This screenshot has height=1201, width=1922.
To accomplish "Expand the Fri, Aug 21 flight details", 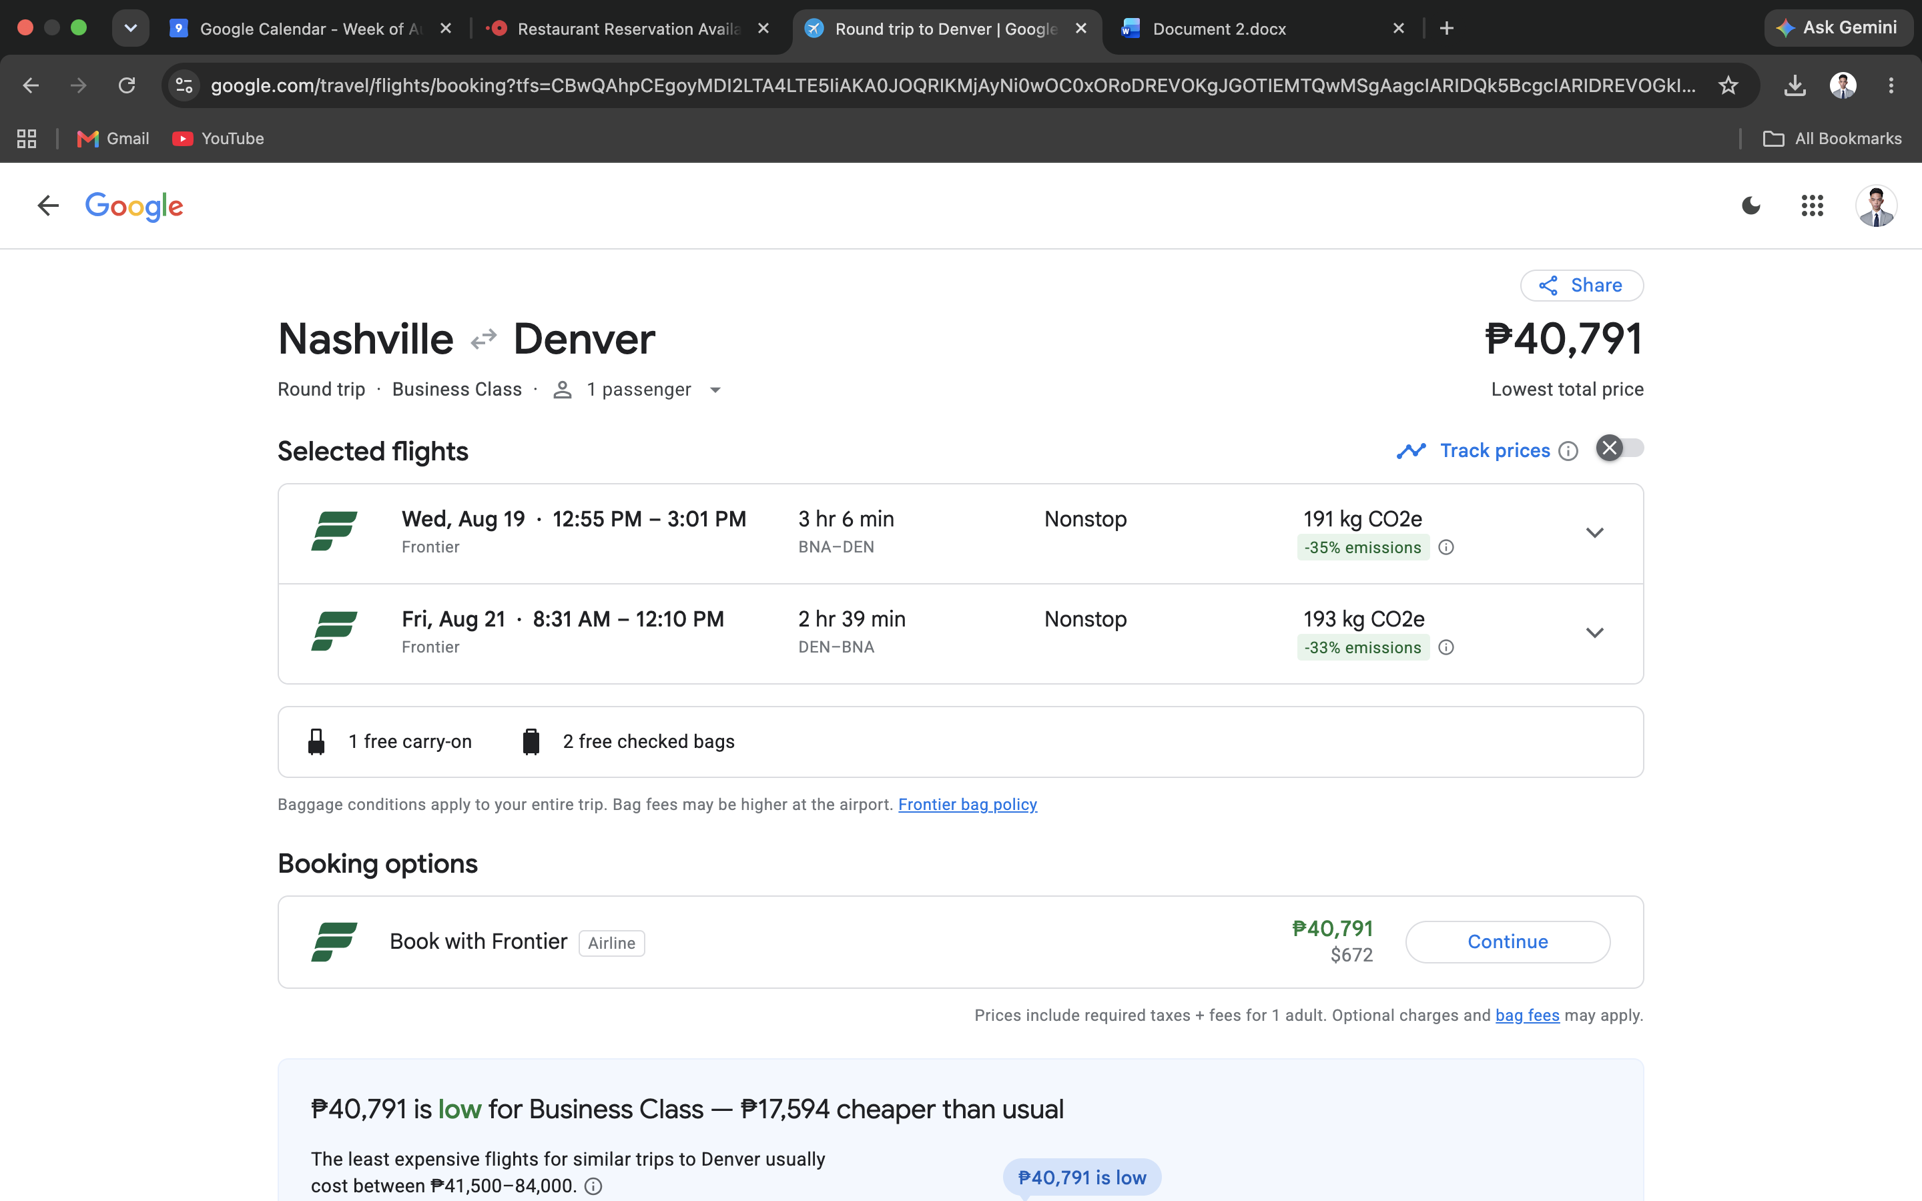I will (1594, 633).
